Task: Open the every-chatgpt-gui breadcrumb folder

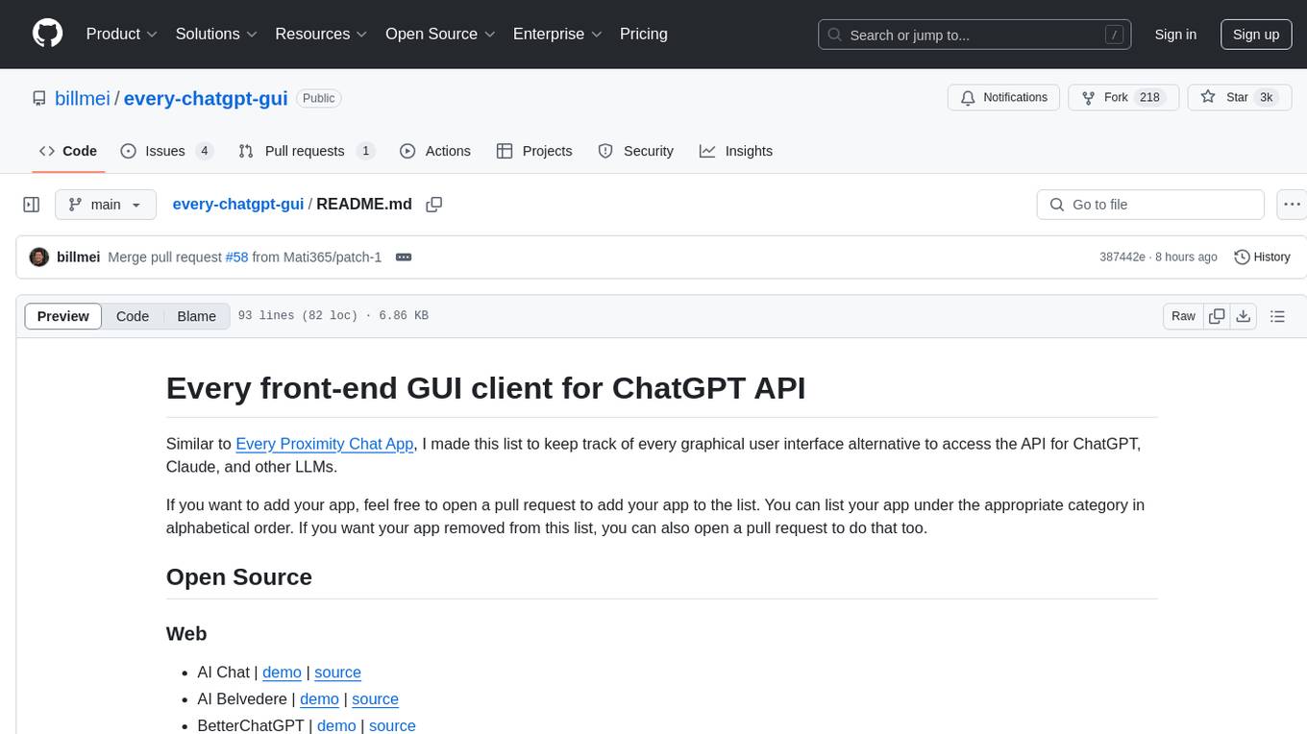Action: coord(237,205)
